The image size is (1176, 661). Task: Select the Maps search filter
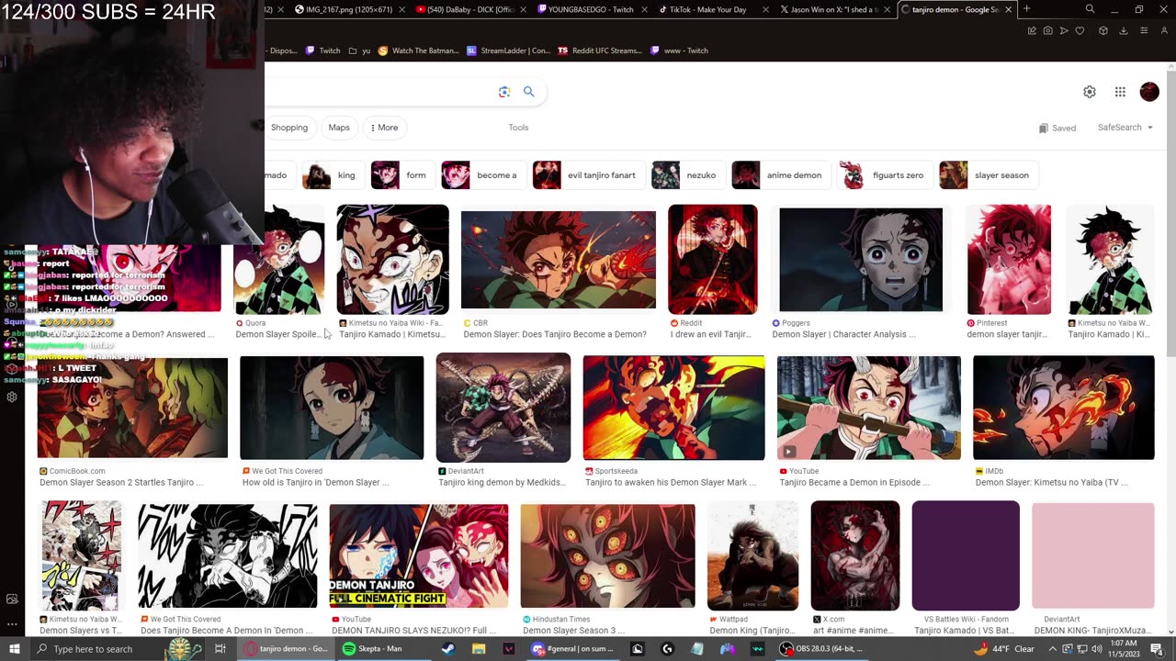pos(339,128)
